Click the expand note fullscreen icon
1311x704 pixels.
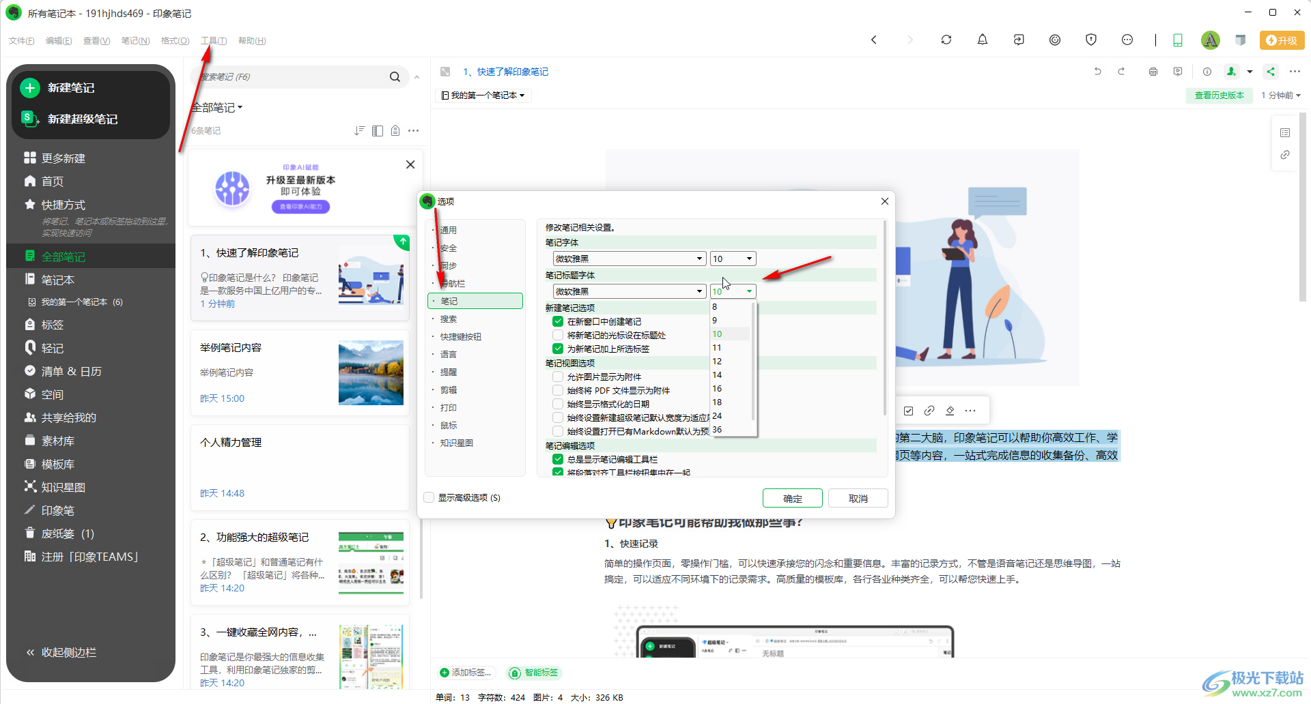click(445, 72)
